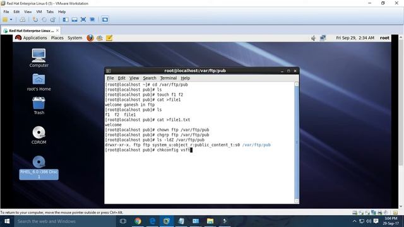The width and height of the screenshot is (404, 227).
Task: Select the Computer desktop icon
Action: (x=39, y=58)
